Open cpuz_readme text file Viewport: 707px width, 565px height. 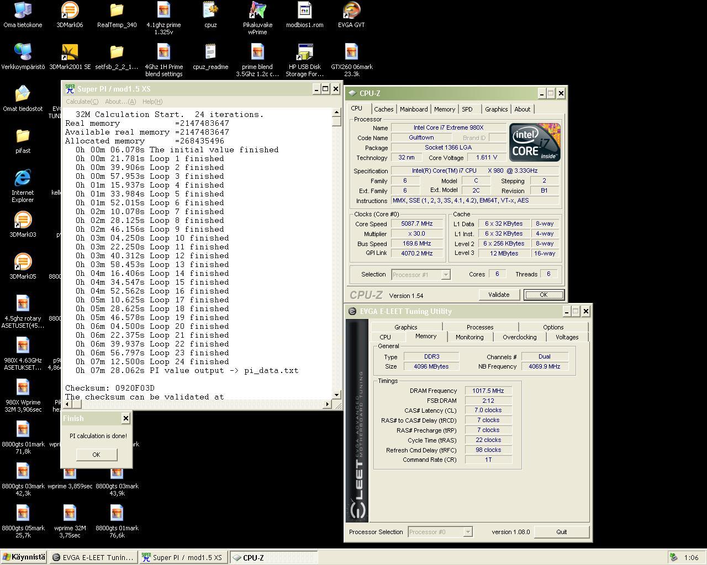coord(210,57)
